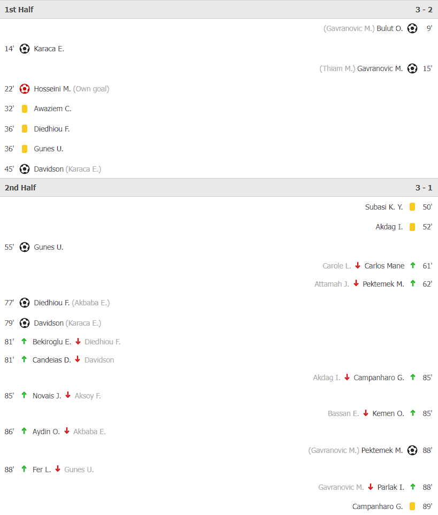Viewport: 438px width, 515px height.
Task: Click Parlak I. substitute name
Action: click(391, 487)
